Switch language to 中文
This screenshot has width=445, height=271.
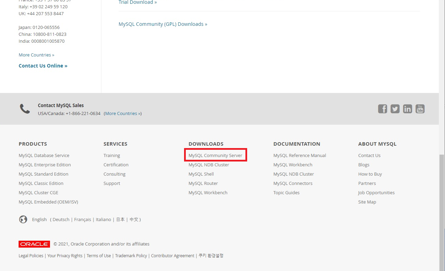click(x=134, y=220)
